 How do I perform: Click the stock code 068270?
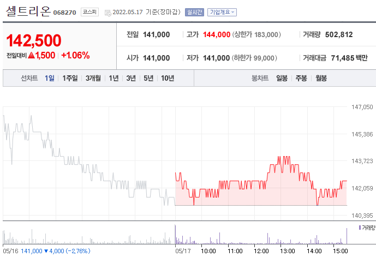click(64, 13)
